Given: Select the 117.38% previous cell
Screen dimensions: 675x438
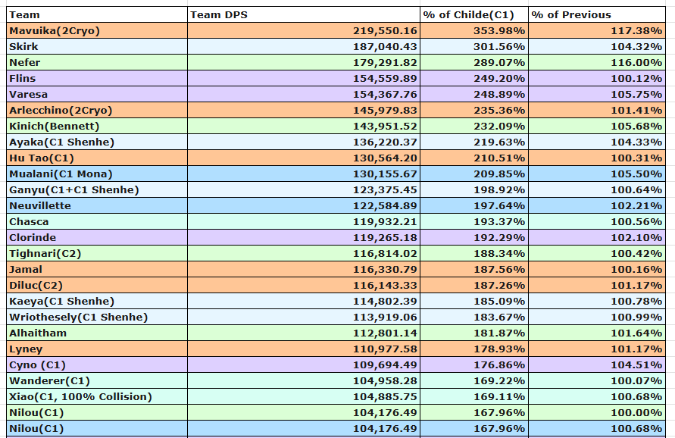Looking at the screenshot, I should pyautogui.click(x=597, y=30).
